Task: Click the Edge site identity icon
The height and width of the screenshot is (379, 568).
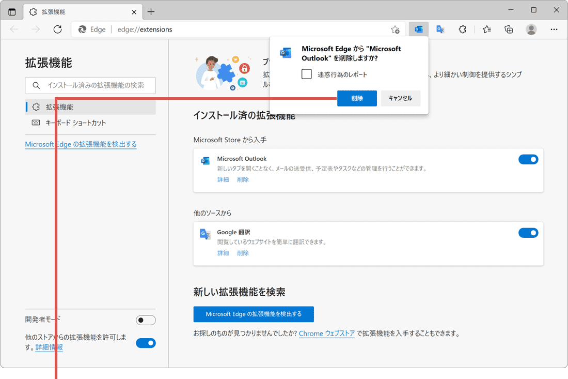Action: (82, 29)
